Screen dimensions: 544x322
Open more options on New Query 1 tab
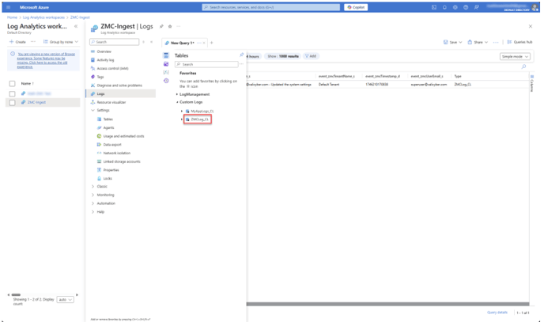(198, 43)
